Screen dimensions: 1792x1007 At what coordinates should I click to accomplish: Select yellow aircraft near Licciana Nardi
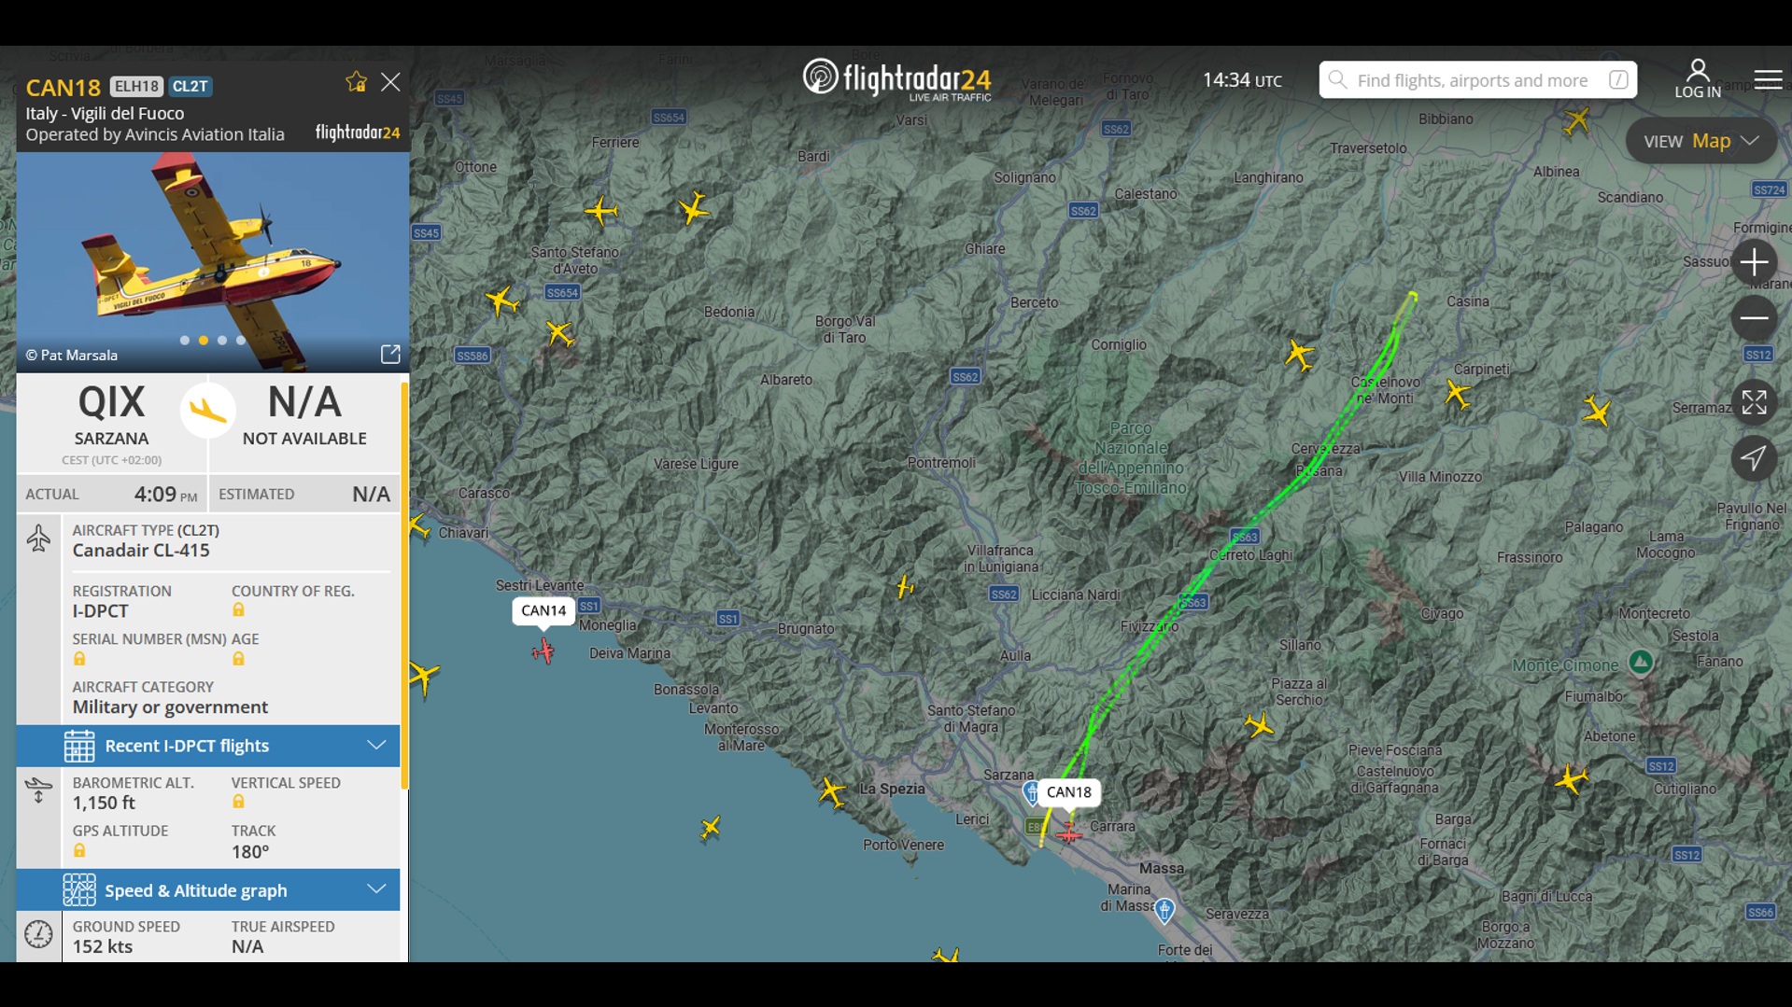pyautogui.click(x=904, y=586)
